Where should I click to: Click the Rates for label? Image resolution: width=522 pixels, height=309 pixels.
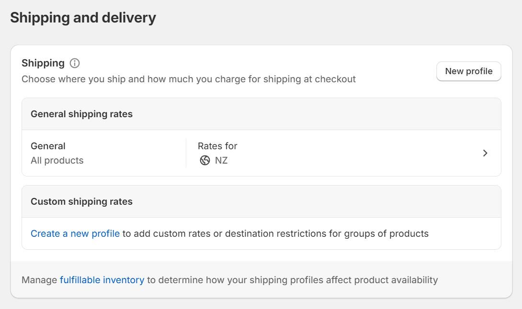point(217,146)
